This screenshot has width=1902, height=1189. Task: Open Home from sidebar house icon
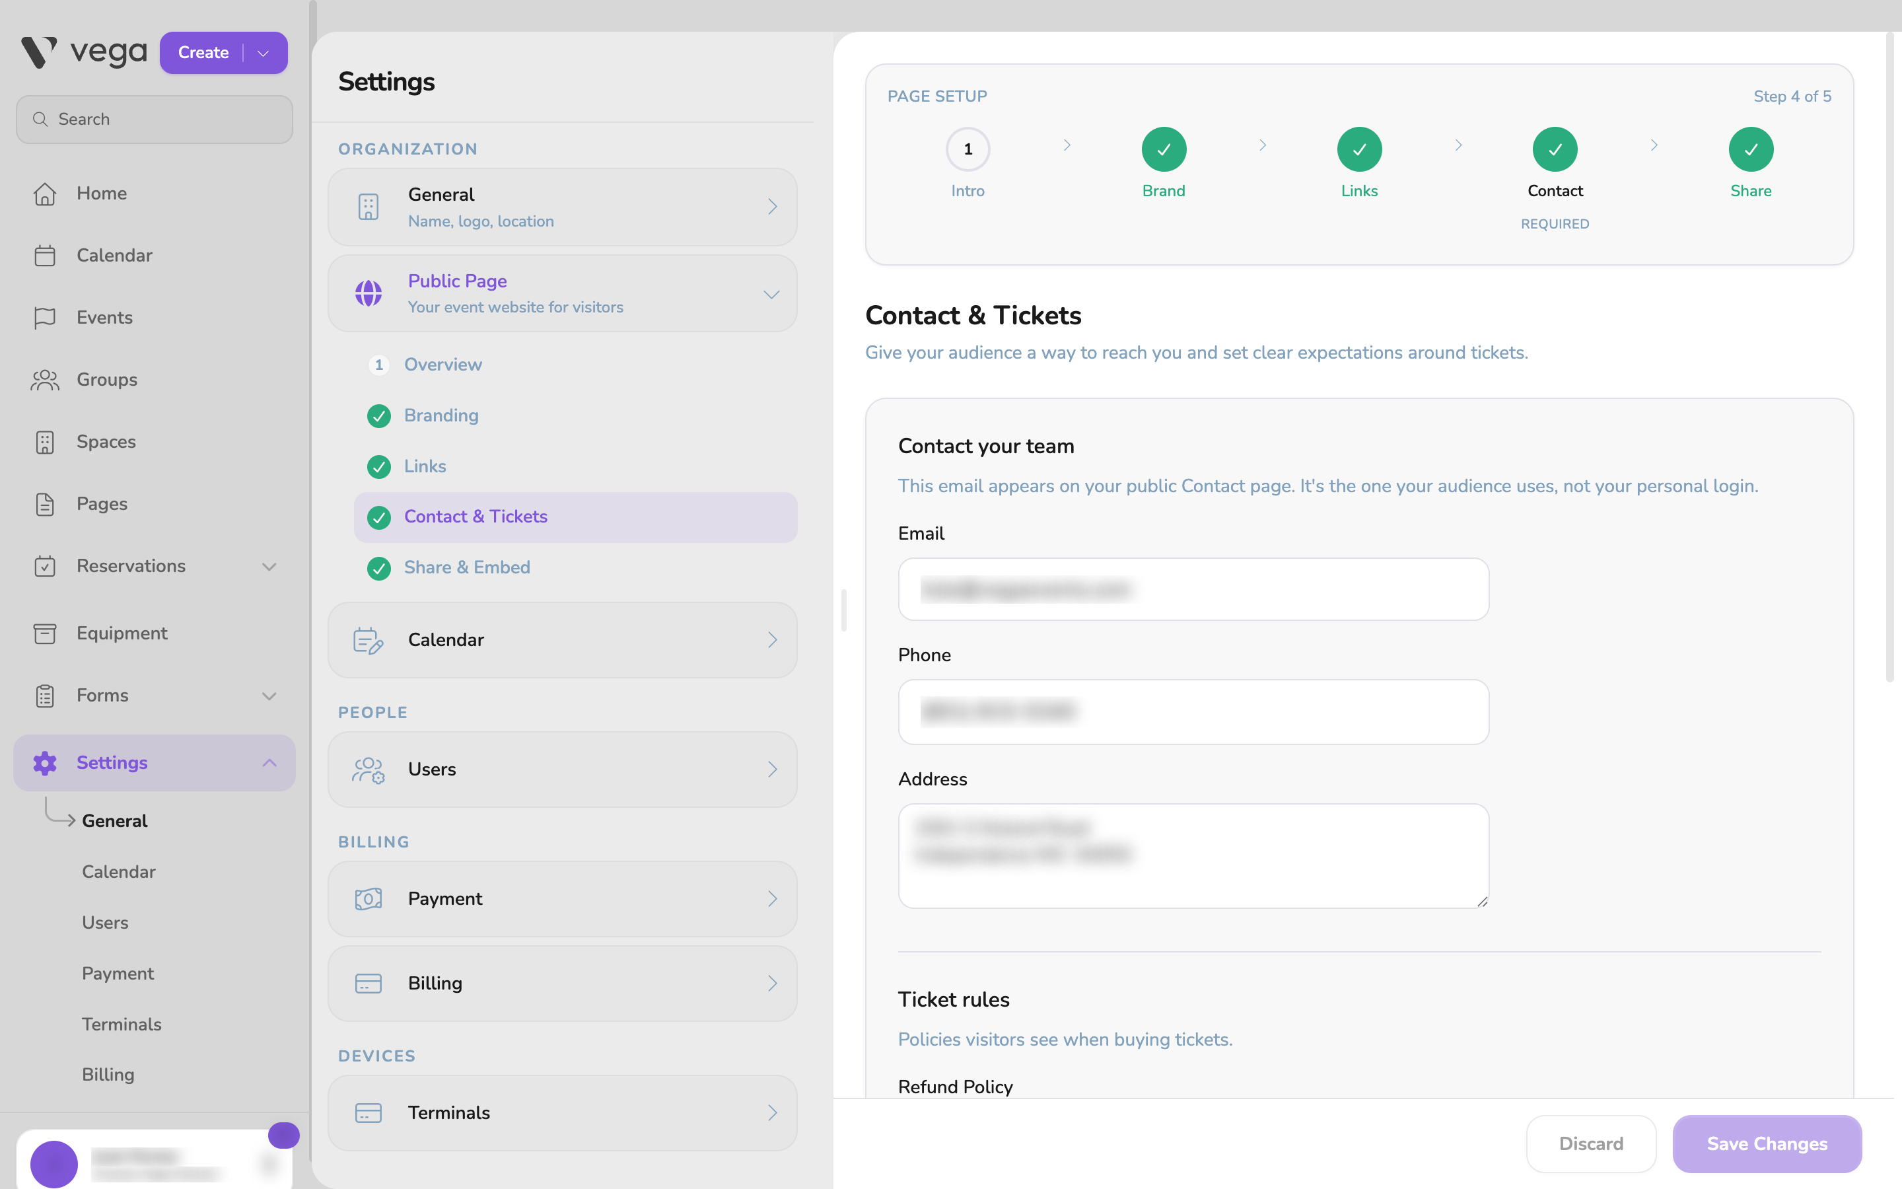coord(45,194)
